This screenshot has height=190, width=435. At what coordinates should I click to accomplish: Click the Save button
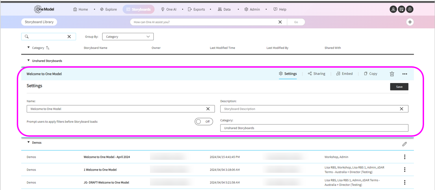399,87
